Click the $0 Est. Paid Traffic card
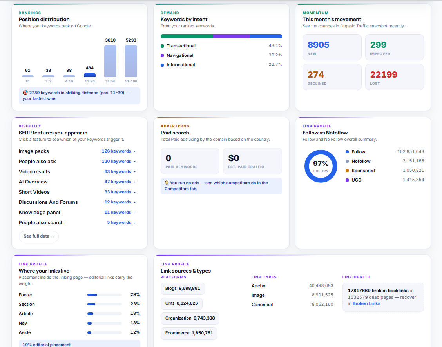The width and height of the screenshot is (442, 347). (252, 161)
